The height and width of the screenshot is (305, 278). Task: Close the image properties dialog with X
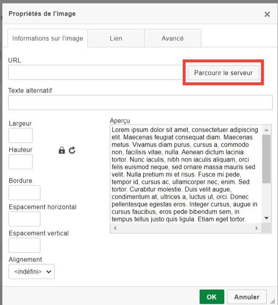(x=267, y=14)
